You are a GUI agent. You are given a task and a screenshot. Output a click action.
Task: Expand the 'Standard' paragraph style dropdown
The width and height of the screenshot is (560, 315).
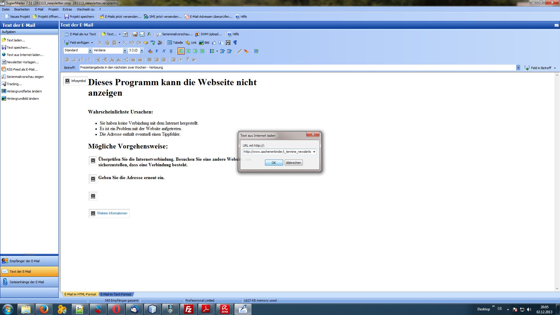90,50
